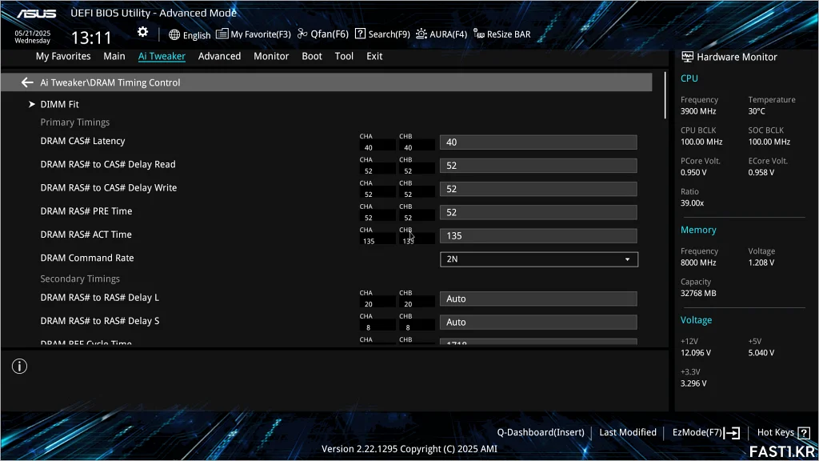Click the CPU Ratio 39.00x value
The width and height of the screenshot is (819, 461).
tap(692, 203)
